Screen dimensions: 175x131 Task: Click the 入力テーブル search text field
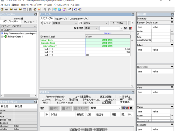point(110,28)
